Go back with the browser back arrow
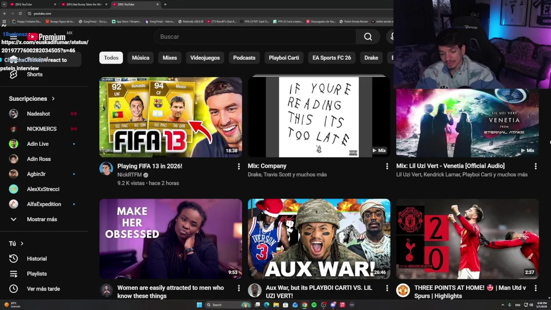This screenshot has height=310, width=551. pyautogui.click(x=5, y=13)
